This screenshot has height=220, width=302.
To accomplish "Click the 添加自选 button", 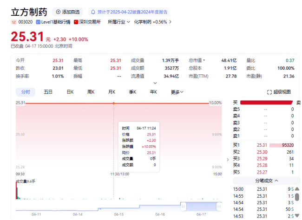I will [x=68, y=12].
